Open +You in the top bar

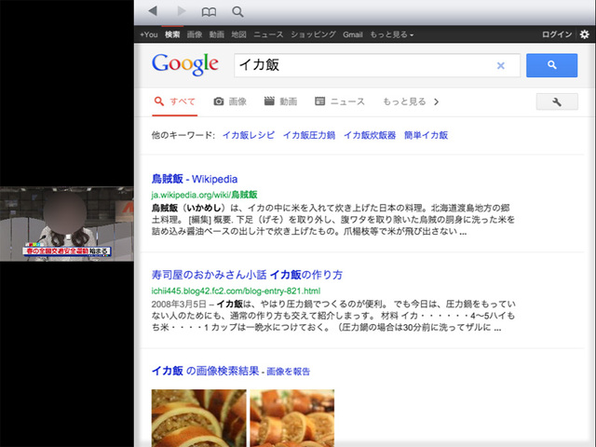149,34
